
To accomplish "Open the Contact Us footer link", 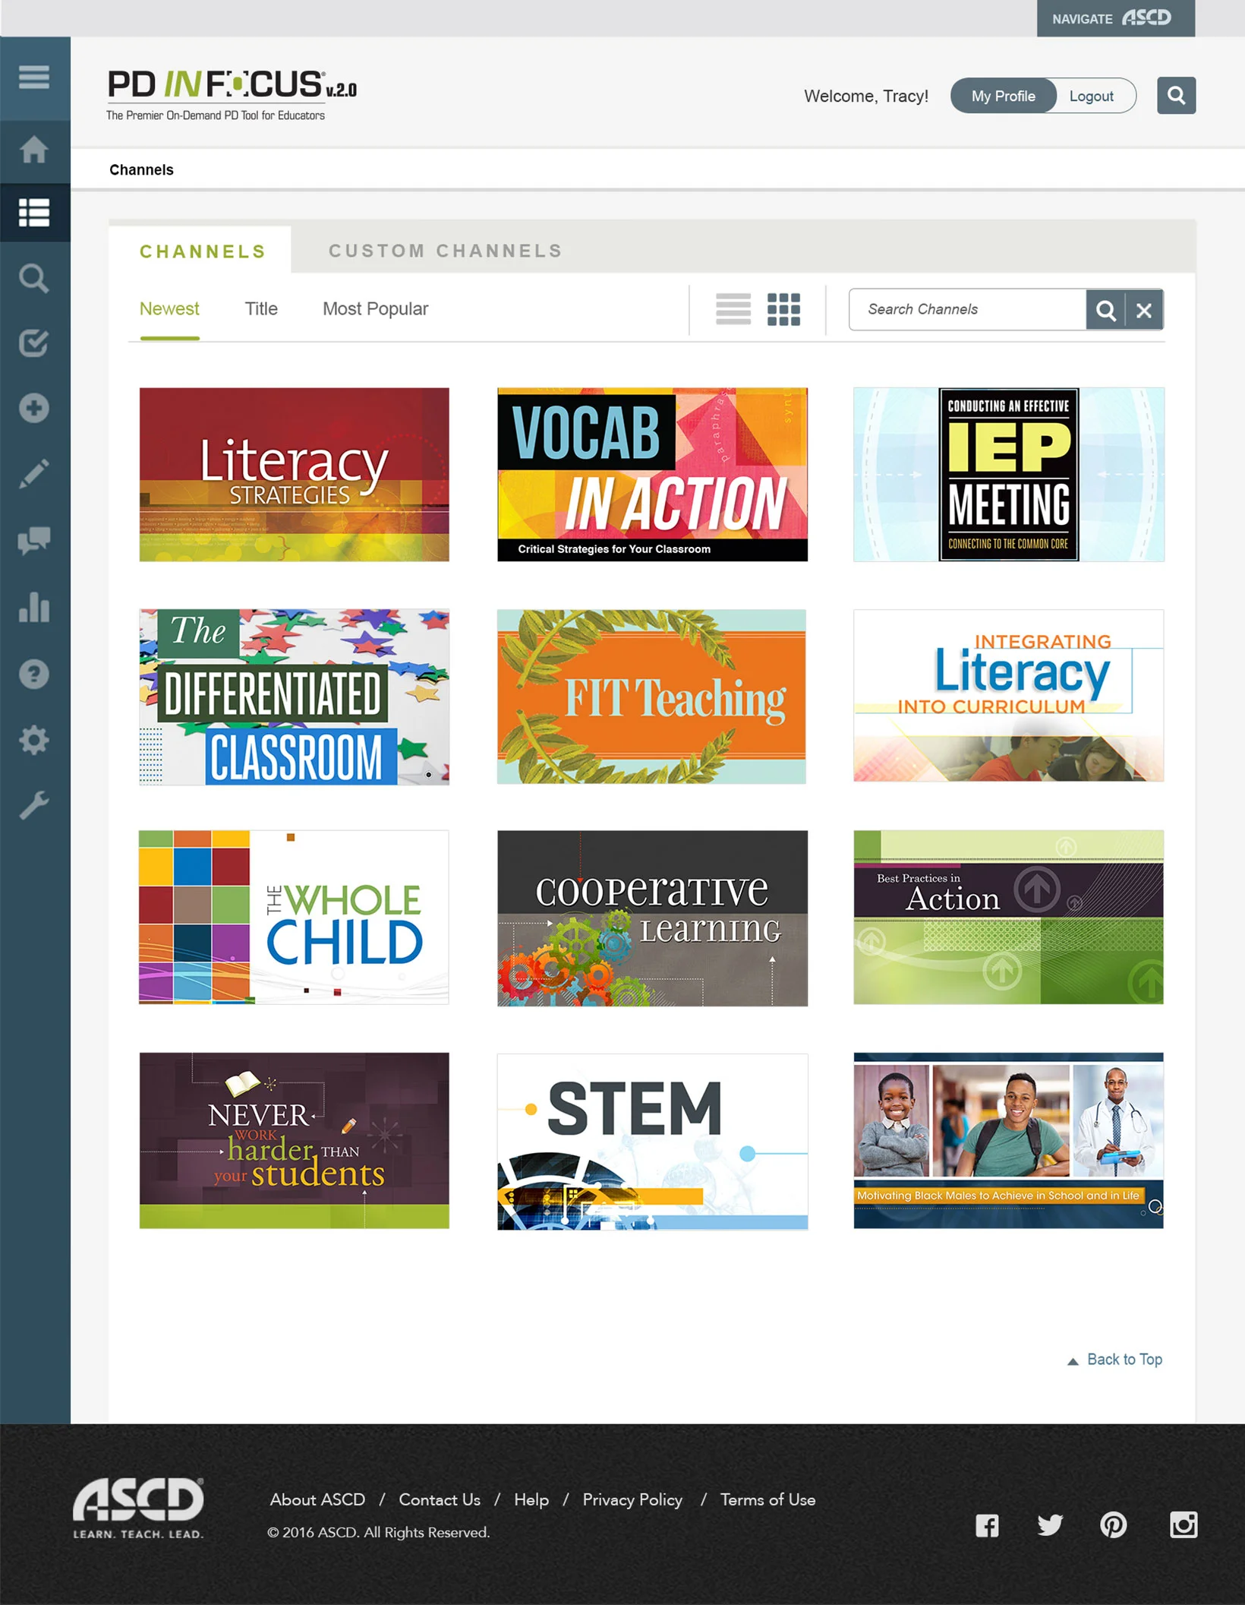I will (x=440, y=1499).
